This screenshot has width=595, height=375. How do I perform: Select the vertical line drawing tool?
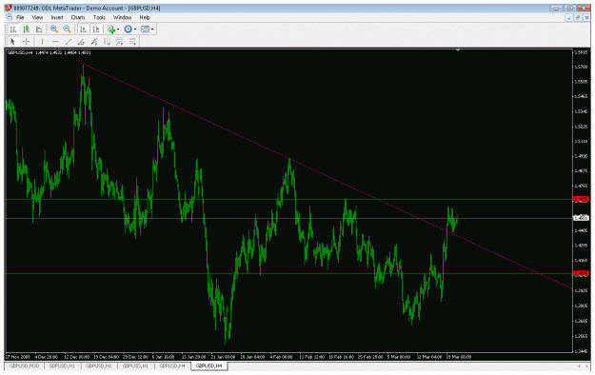tap(42, 41)
